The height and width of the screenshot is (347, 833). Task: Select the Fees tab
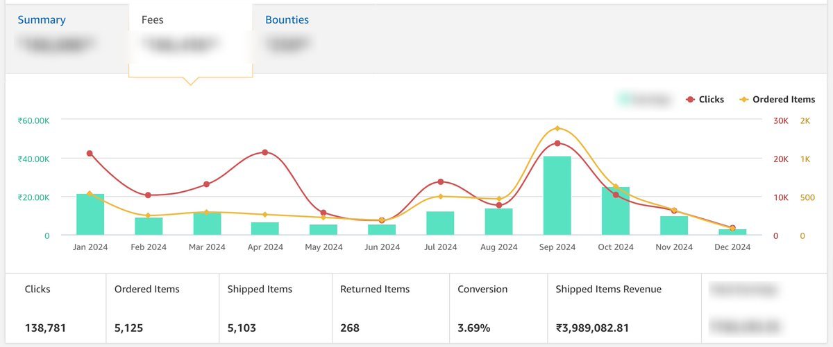click(153, 20)
